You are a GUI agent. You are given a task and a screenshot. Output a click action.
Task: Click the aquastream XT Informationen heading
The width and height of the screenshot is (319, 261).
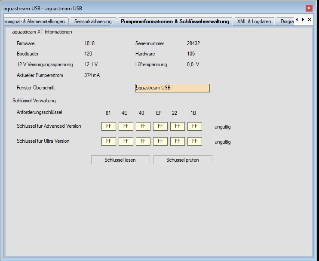pos(42,32)
